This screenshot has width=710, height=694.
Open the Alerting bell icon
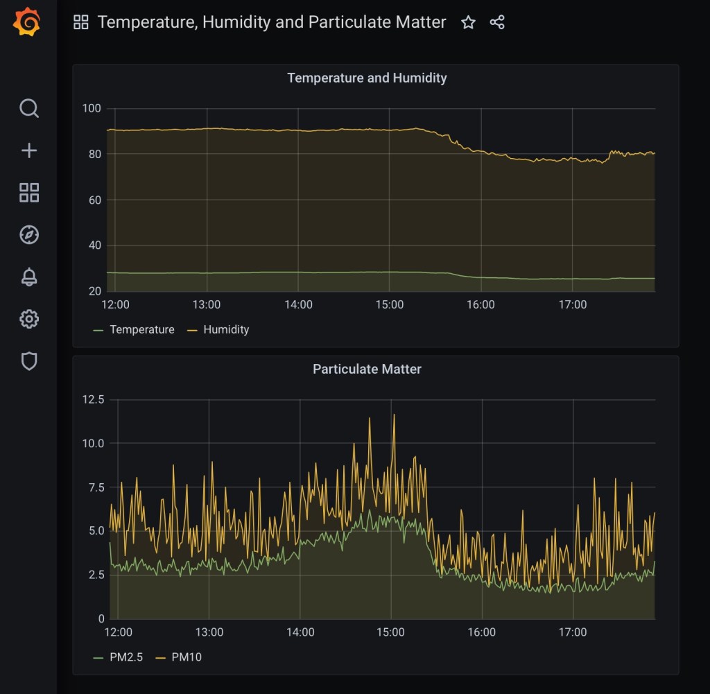[x=29, y=277]
